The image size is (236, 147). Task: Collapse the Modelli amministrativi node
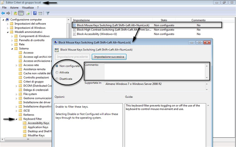click(x=8, y=32)
